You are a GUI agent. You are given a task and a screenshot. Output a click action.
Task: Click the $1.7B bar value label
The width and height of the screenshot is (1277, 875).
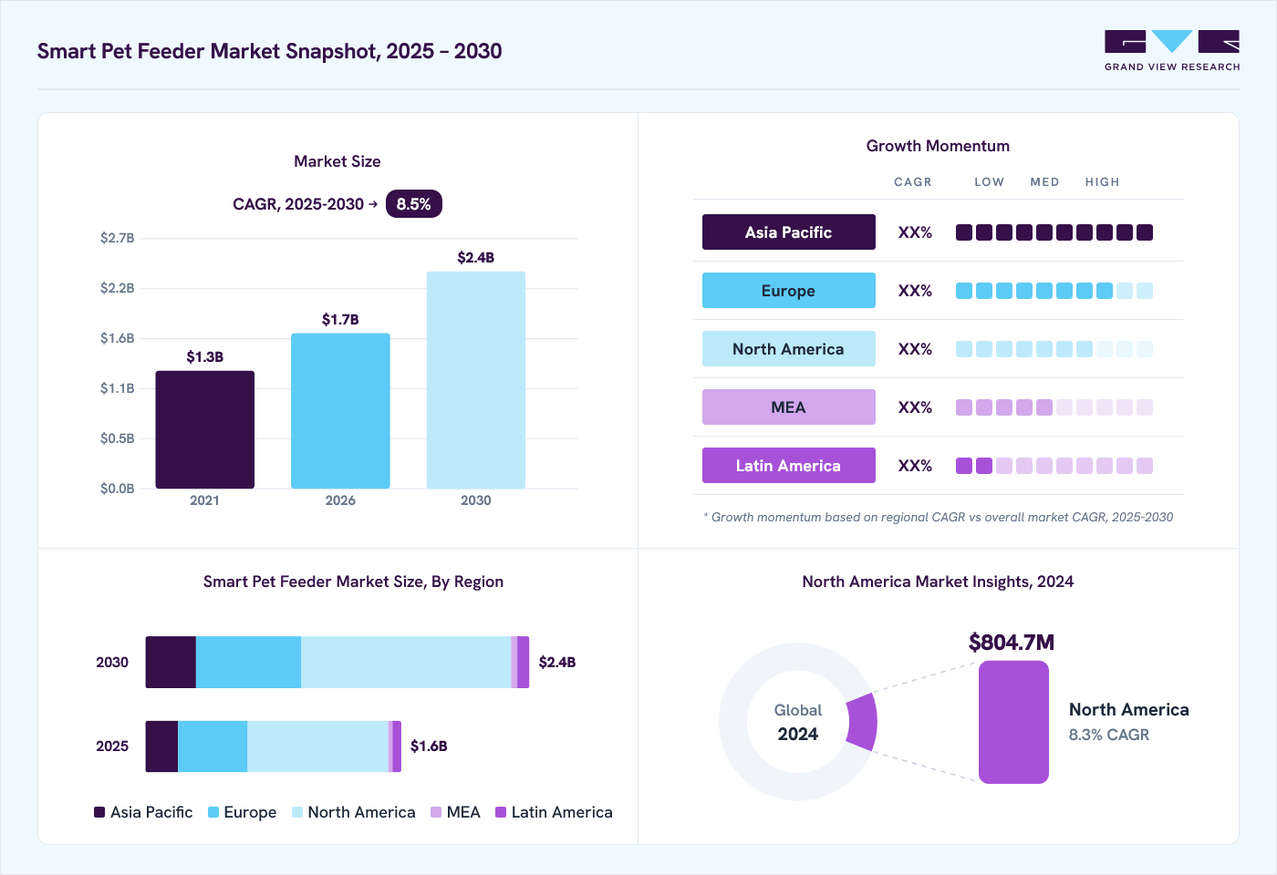tap(340, 320)
